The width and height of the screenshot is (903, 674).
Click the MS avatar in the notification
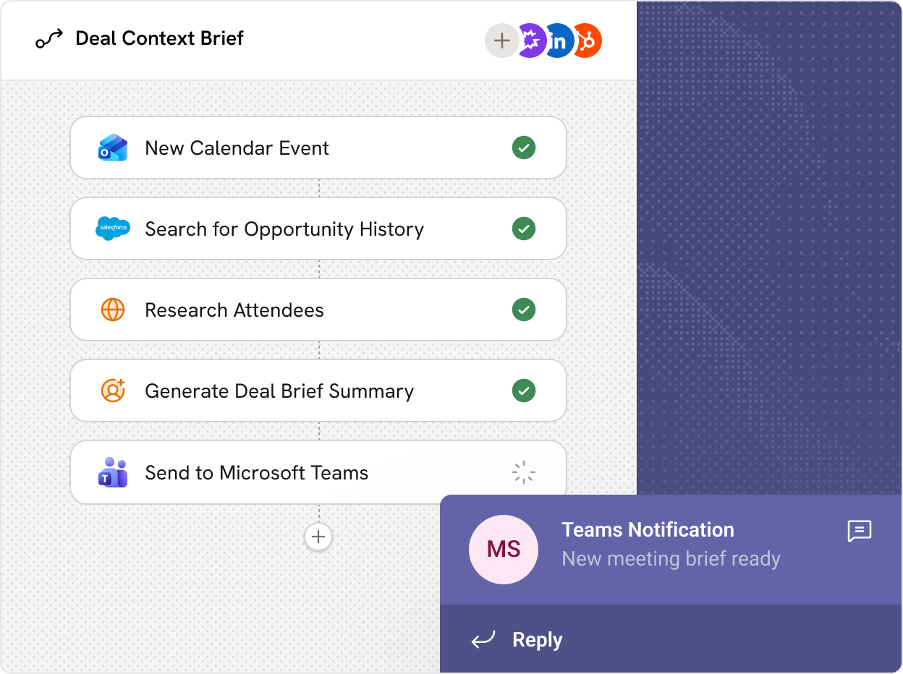pos(504,550)
